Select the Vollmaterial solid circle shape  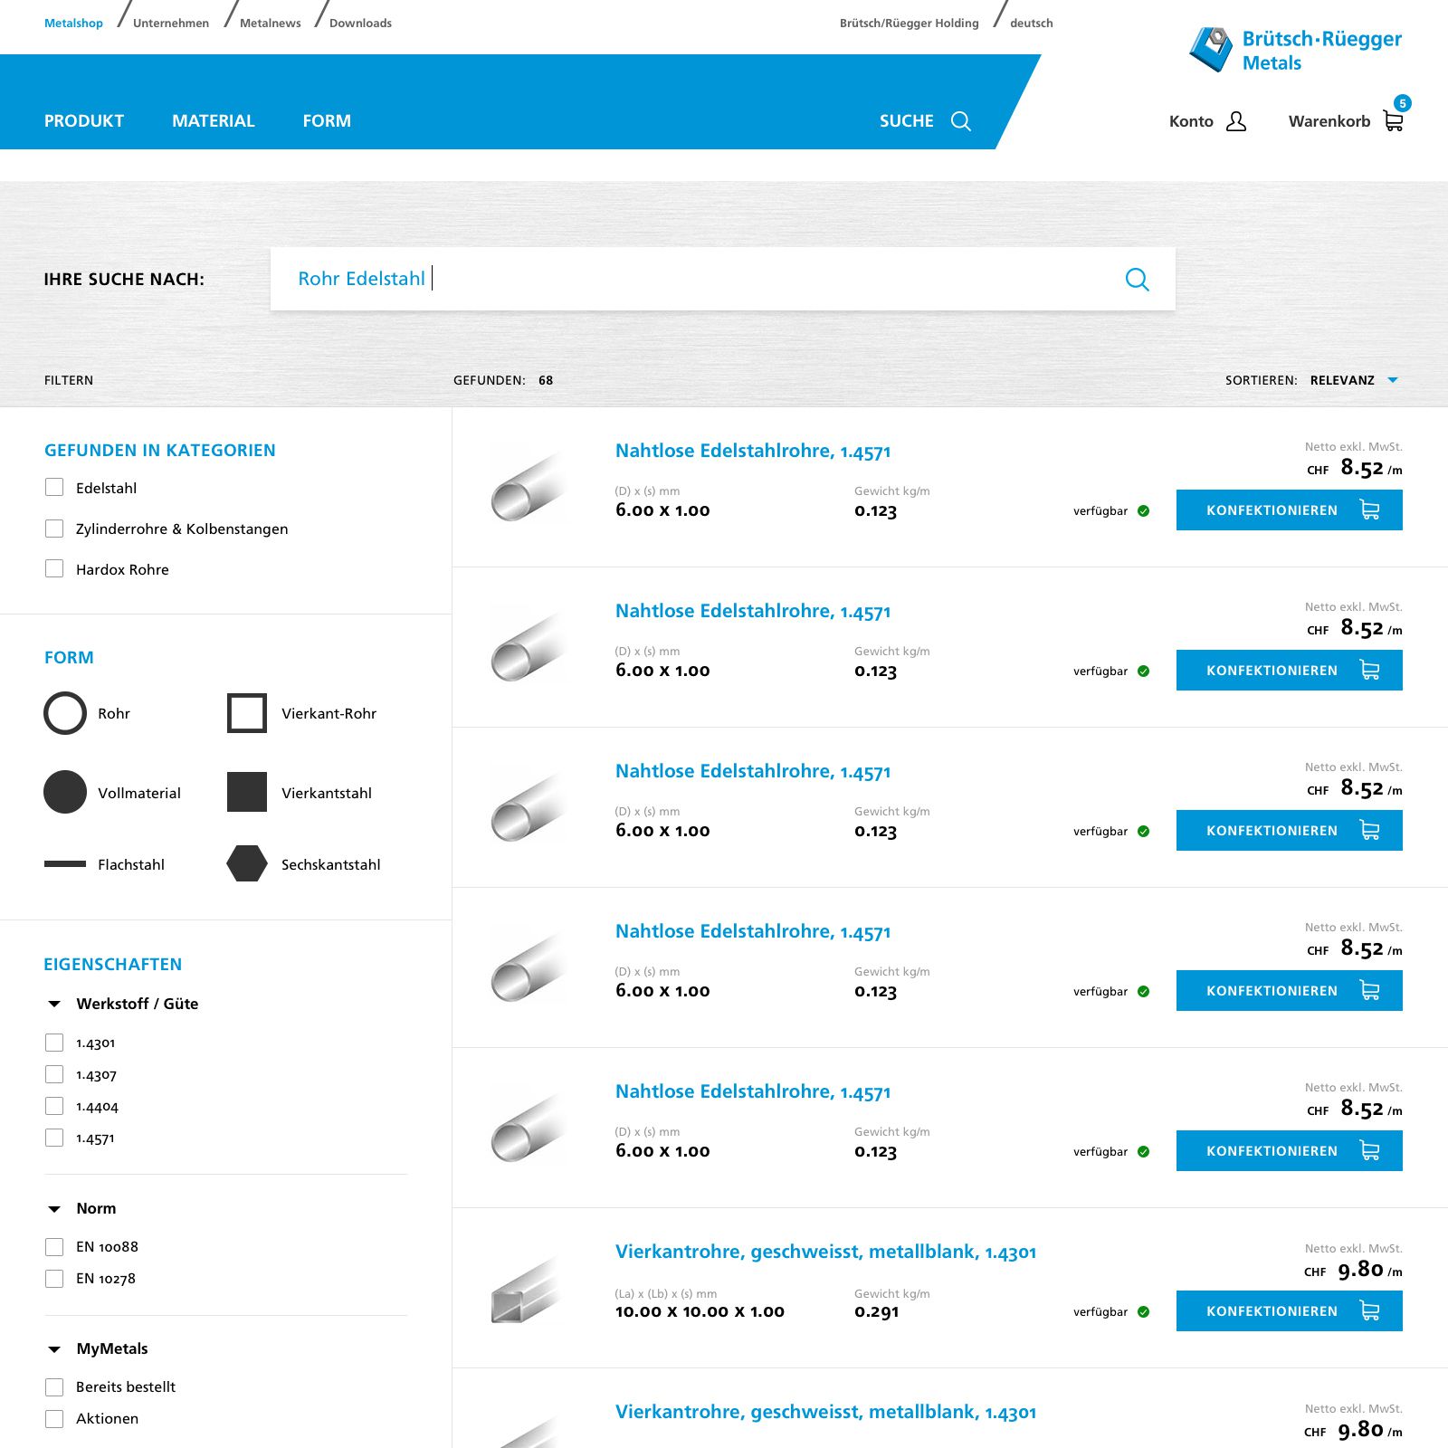click(x=65, y=793)
